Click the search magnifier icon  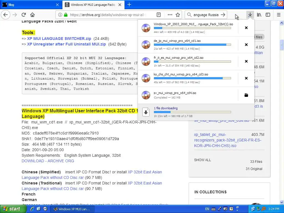(189, 15)
